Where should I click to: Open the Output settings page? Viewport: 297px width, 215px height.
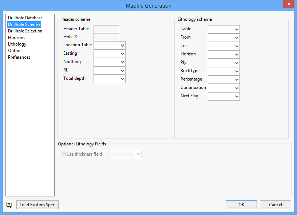coord(15,51)
